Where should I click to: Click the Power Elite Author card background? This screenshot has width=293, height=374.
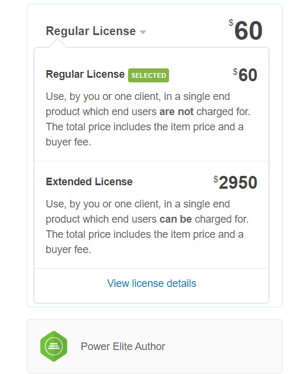[155, 347]
